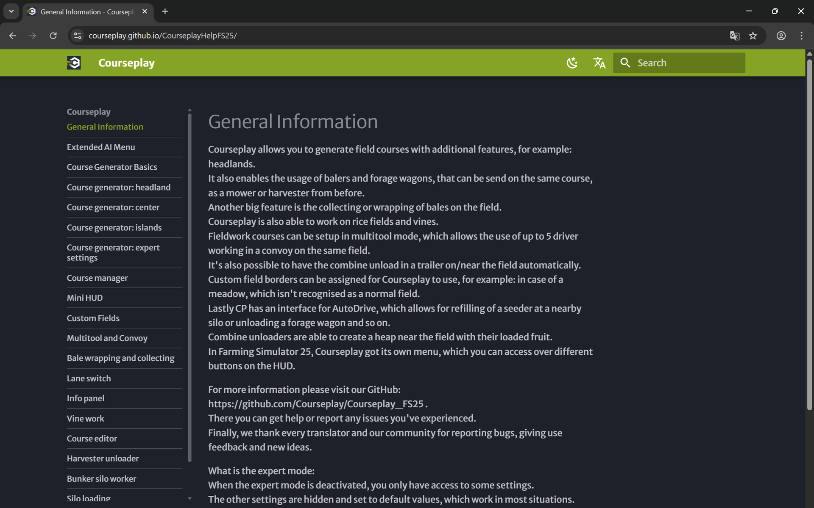Expand the tab search dropdown arrow
Viewport: 814px width, 508px height.
coord(11,11)
